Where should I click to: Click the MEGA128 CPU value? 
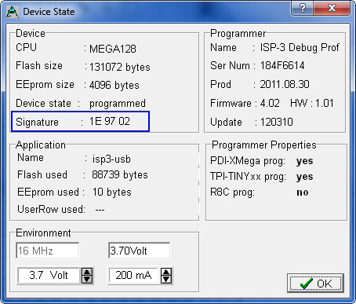[113, 49]
